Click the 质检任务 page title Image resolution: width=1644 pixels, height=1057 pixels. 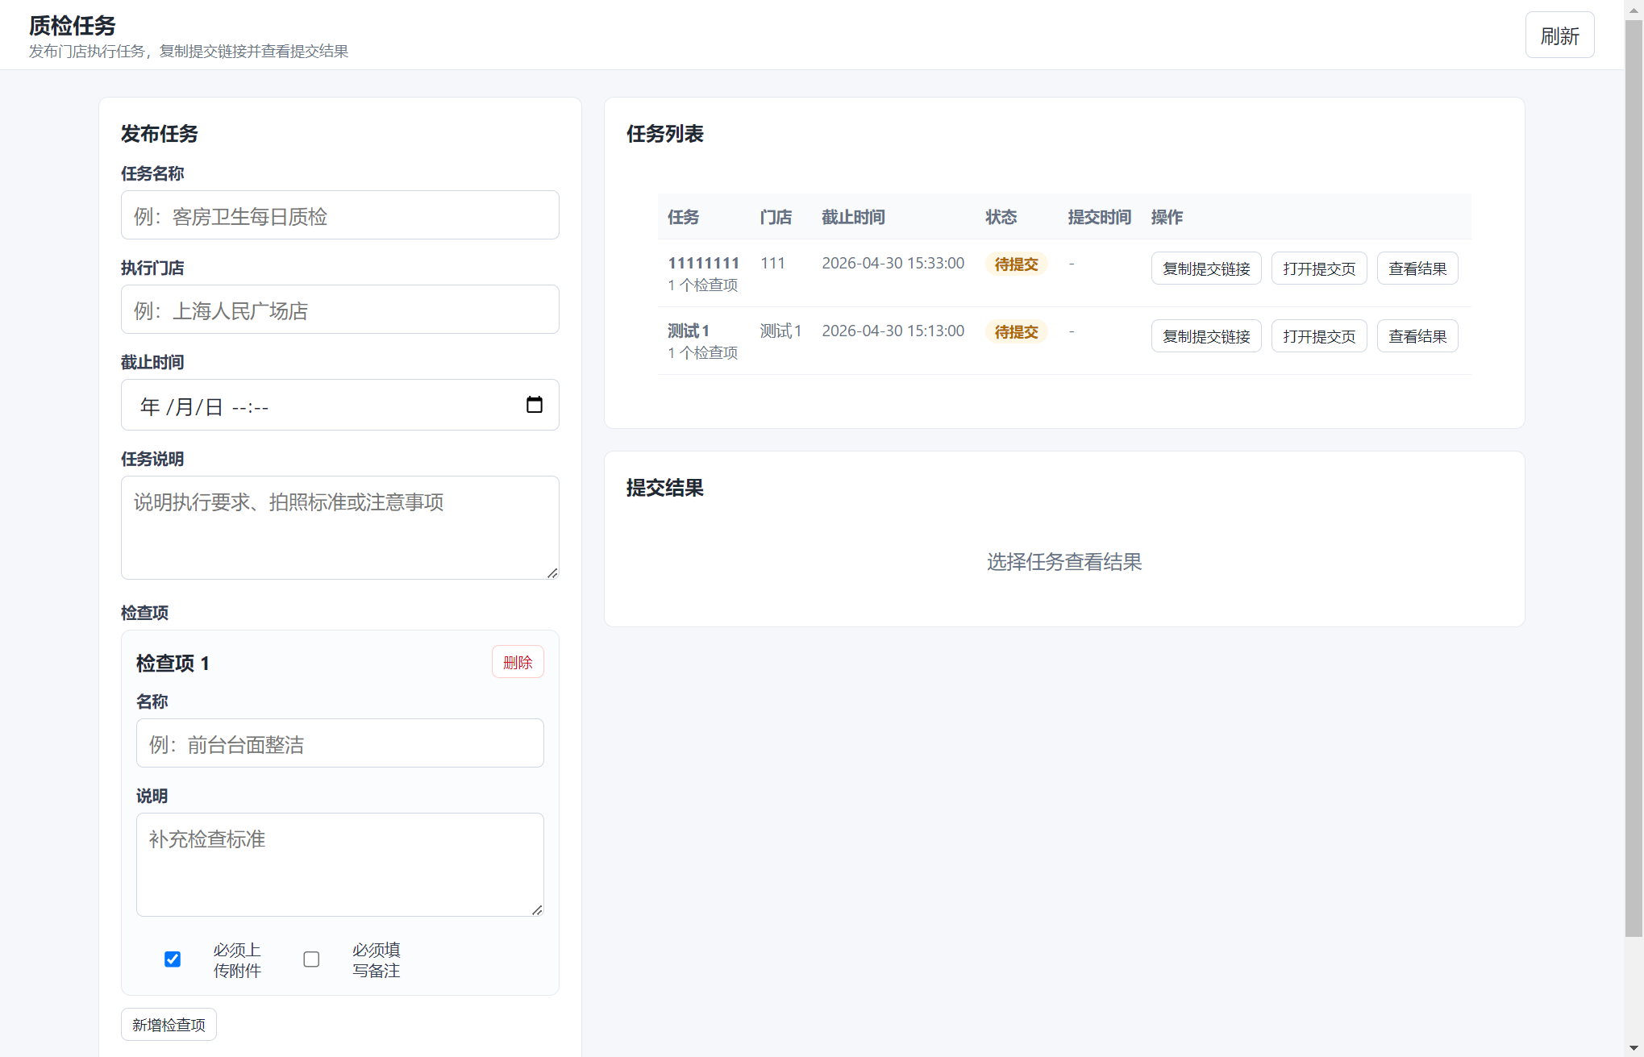[73, 26]
